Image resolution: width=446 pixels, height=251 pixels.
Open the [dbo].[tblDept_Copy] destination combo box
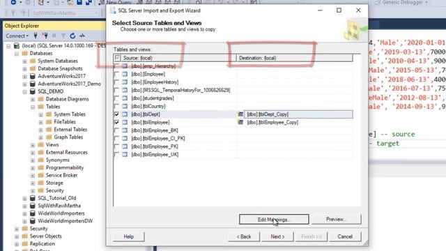[x=298, y=114]
